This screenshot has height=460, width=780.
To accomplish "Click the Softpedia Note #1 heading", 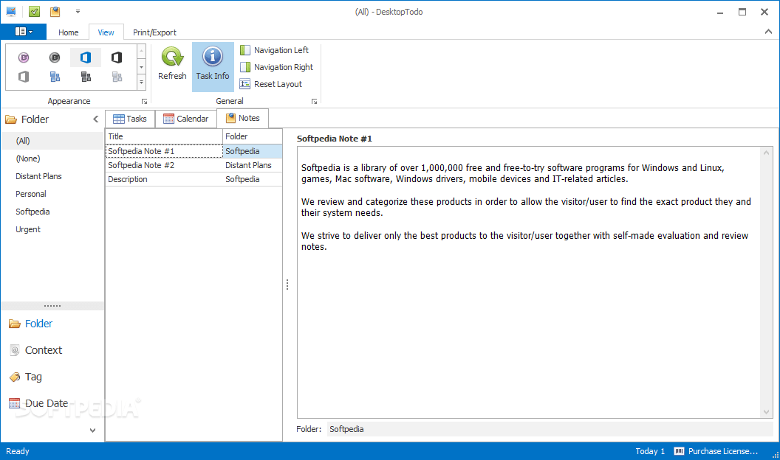I will click(x=335, y=139).
